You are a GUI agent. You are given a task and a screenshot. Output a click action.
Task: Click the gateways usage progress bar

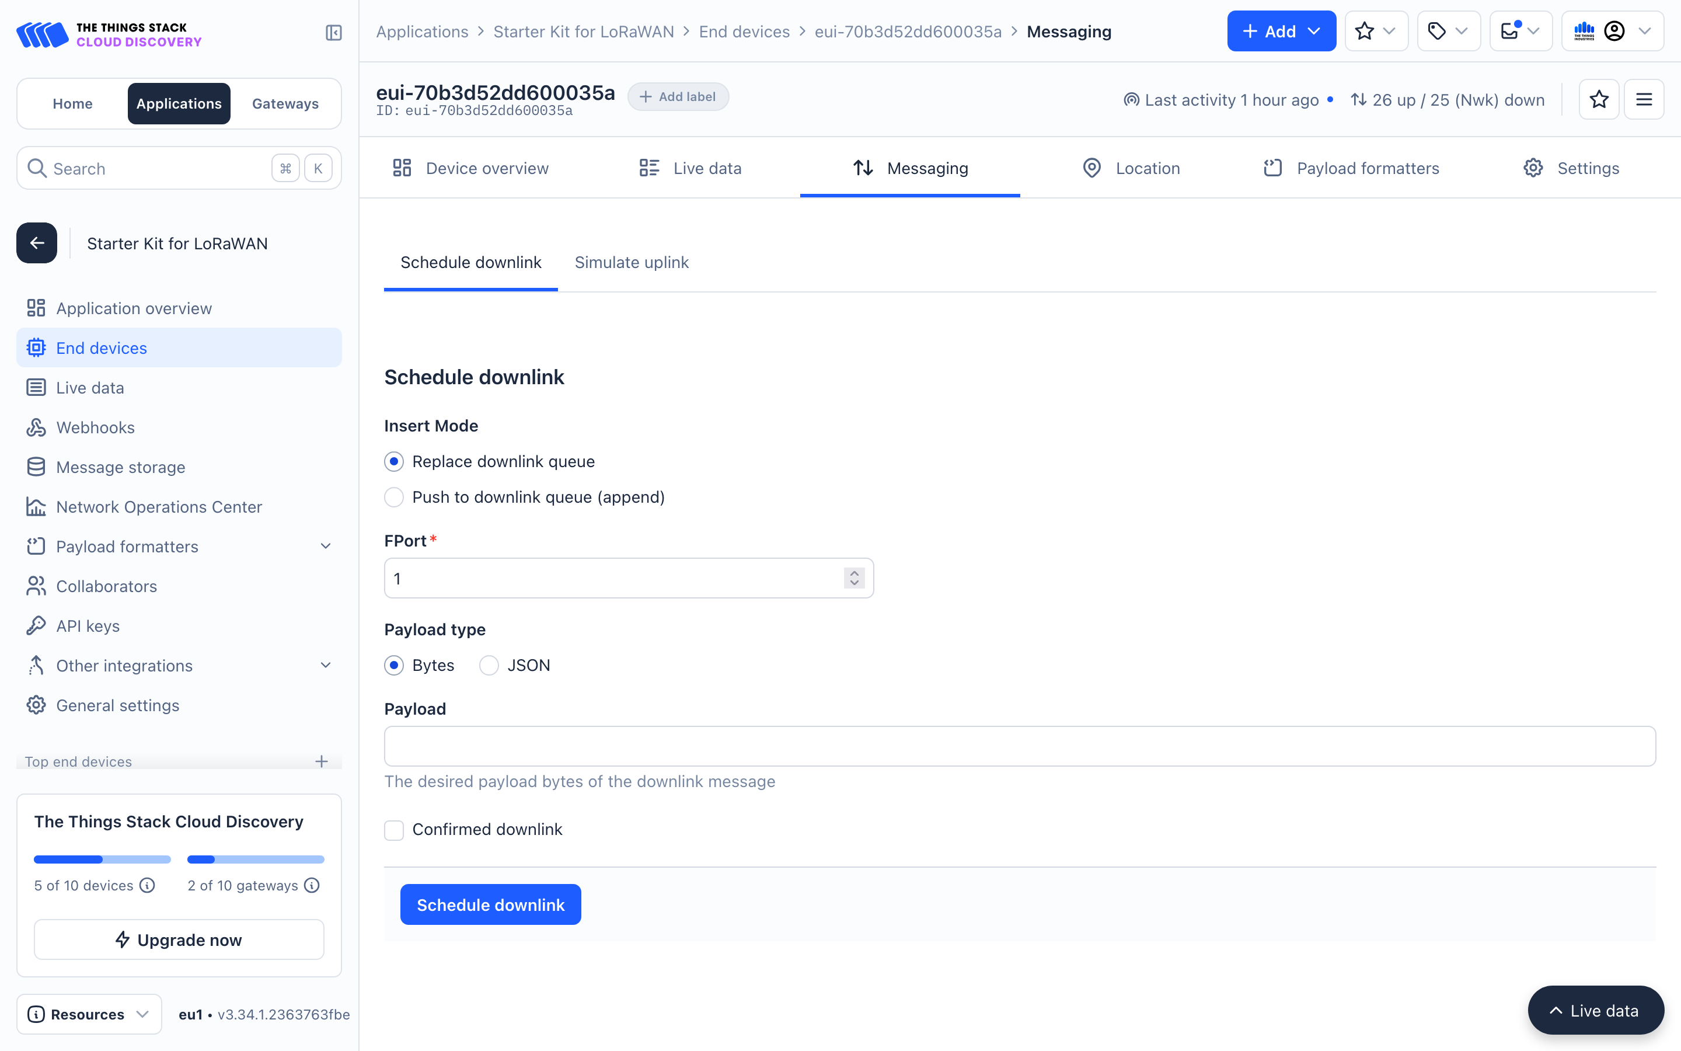click(255, 859)
